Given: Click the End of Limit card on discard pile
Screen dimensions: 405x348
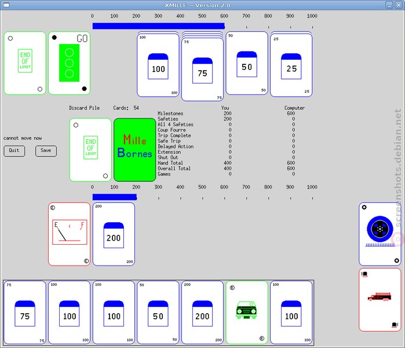Looking at the screenshot, I should pyautogui.click(x=90, y=150).
